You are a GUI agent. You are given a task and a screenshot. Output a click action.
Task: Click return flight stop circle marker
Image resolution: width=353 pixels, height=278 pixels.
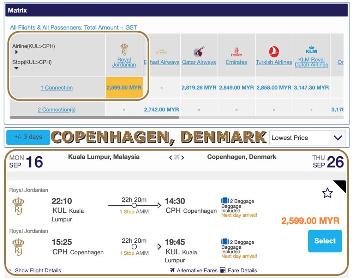point(134,247)
